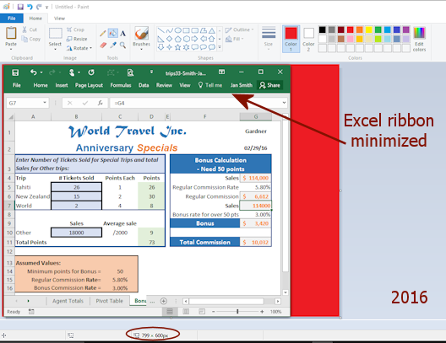Click Excel zoom in plus button
Image resolution: width=446 pixels, height=343 pixels.
[x=262, y=312]
